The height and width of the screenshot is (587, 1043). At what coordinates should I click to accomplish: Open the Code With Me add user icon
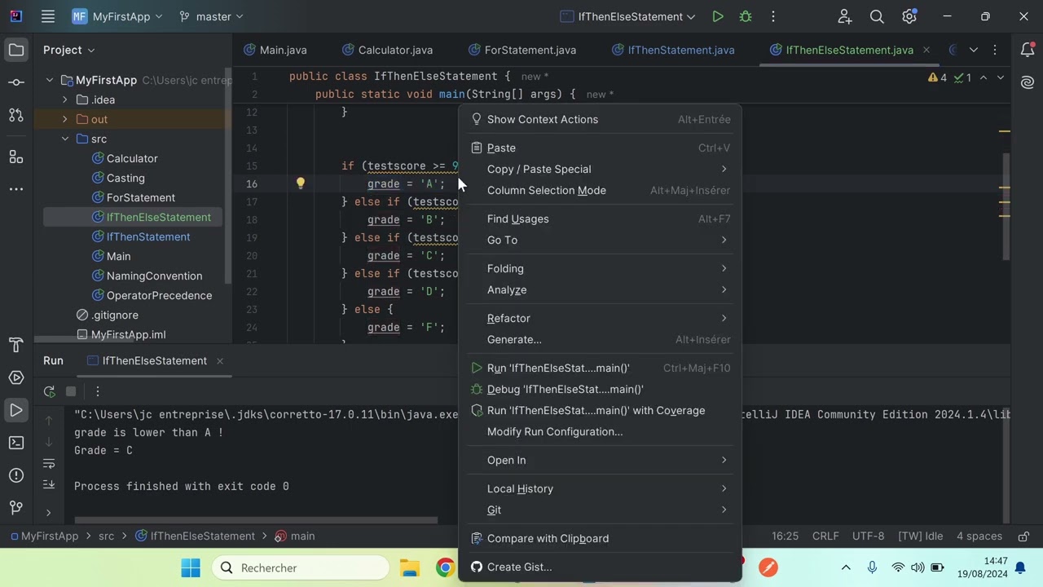[844, 16]
